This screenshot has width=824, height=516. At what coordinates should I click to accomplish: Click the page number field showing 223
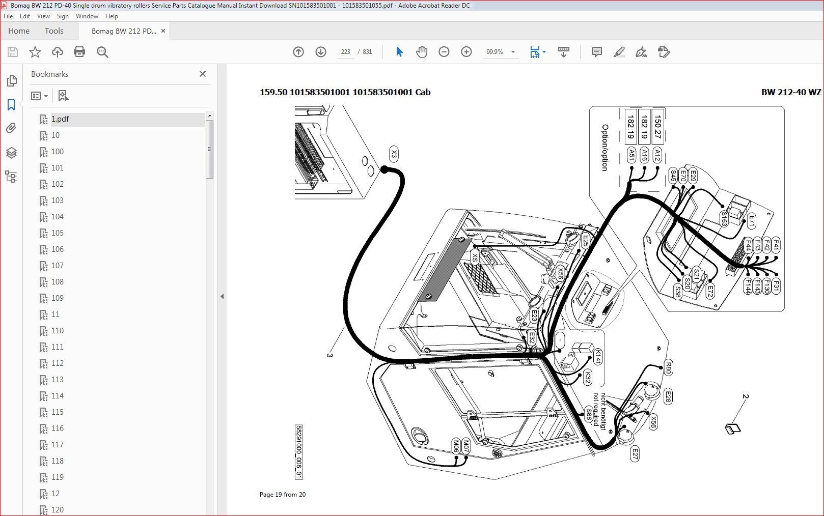(x=345, y=52)
